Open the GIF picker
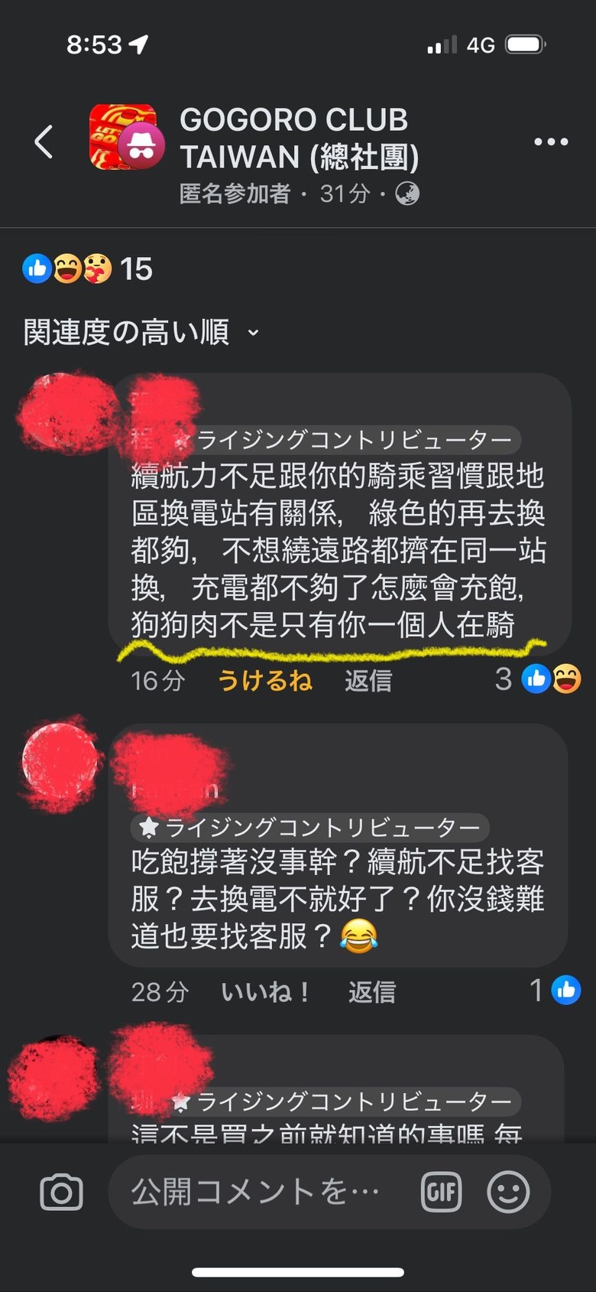The height and width of the screenshot is (1292, 596). point(442,1192)
